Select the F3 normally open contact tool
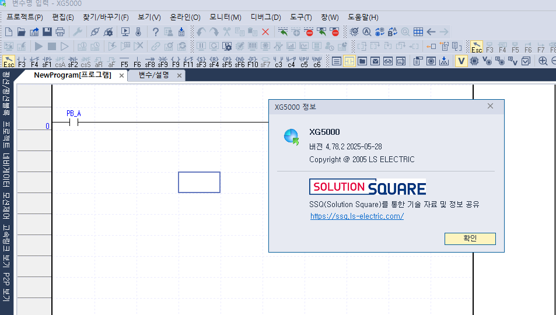 22,61
